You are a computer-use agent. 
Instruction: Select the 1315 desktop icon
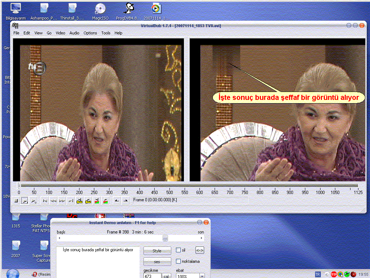(16, 221)
